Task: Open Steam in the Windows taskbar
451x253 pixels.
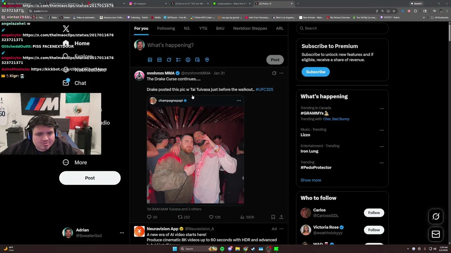Action: (253, 249)
